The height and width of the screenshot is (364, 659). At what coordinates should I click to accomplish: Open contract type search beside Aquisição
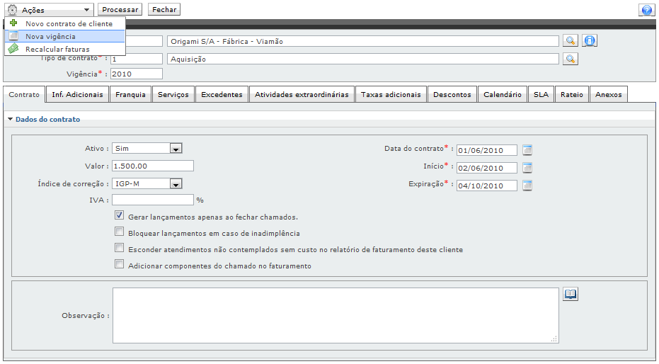coord(571,59)
